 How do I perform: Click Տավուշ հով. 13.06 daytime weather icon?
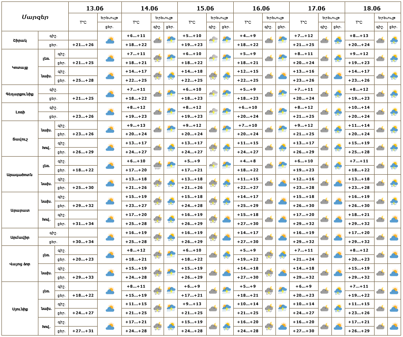110,148
